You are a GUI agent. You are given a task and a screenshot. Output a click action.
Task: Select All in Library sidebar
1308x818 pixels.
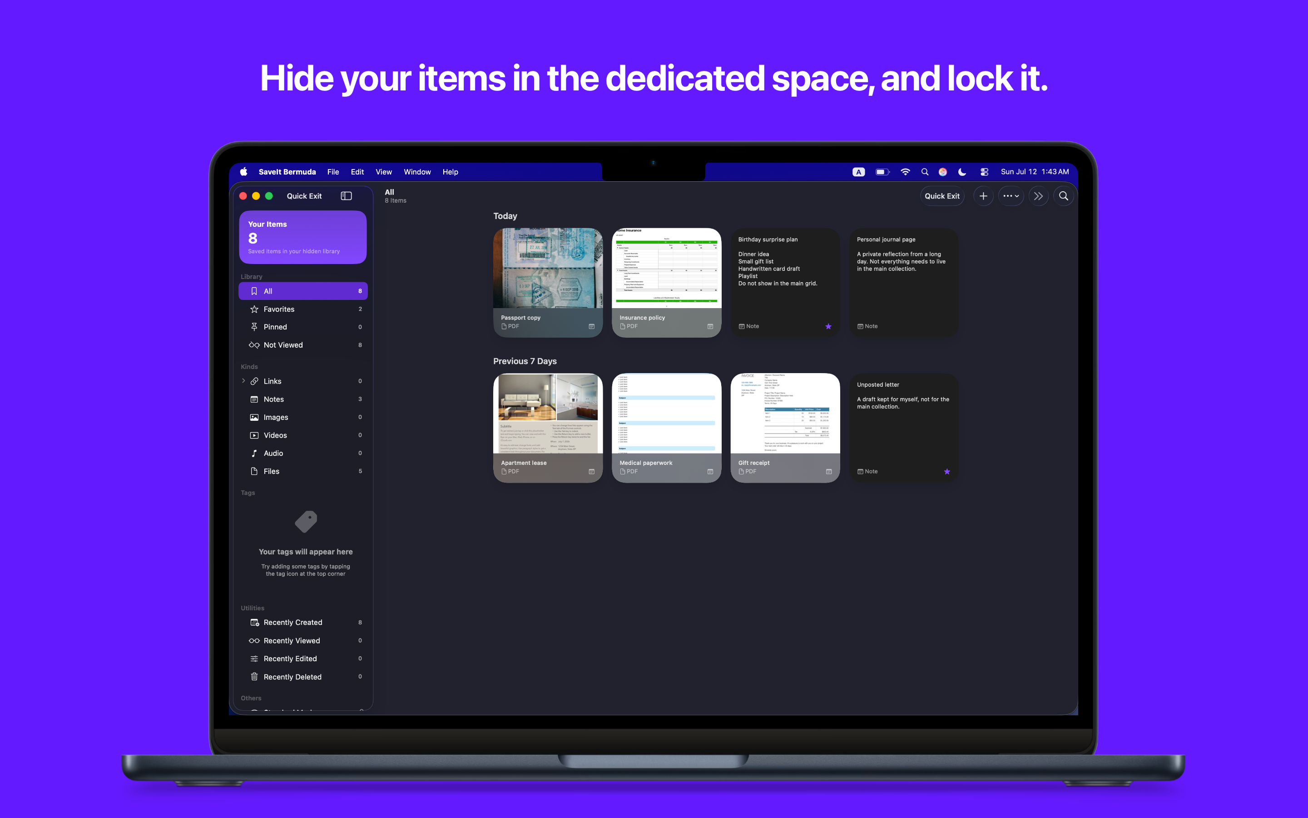click(302, 291)
